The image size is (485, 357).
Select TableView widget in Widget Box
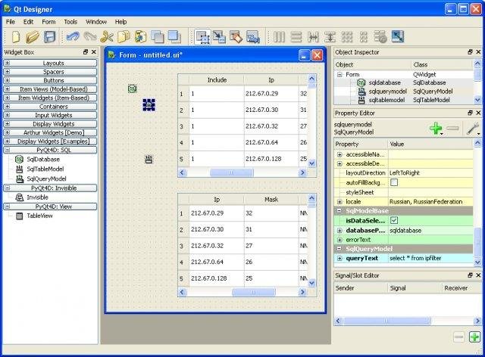click(x=39, y=216)
